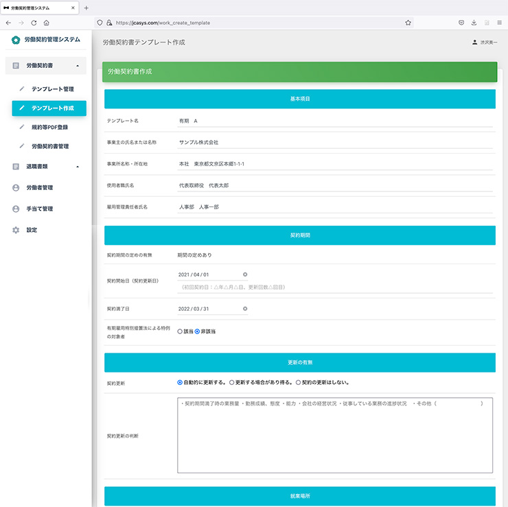The height and width of the screenshot is (507, 508).
Task: Click the shield tracking protection icon
Action: coord(100,23)
